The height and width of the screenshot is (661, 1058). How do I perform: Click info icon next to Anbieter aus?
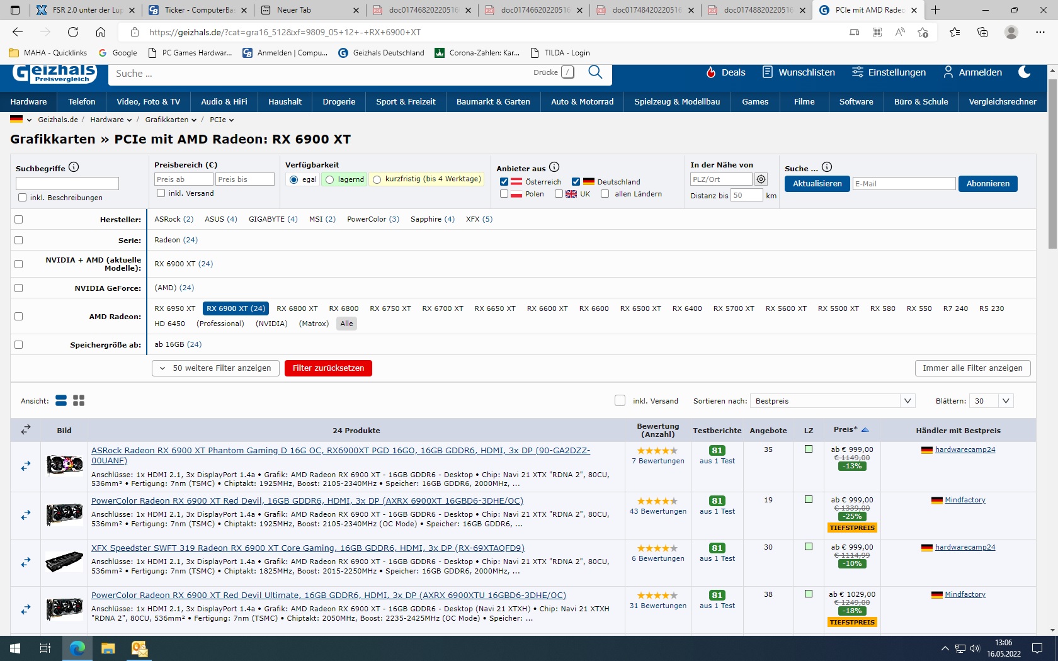(x=554, y=167)
